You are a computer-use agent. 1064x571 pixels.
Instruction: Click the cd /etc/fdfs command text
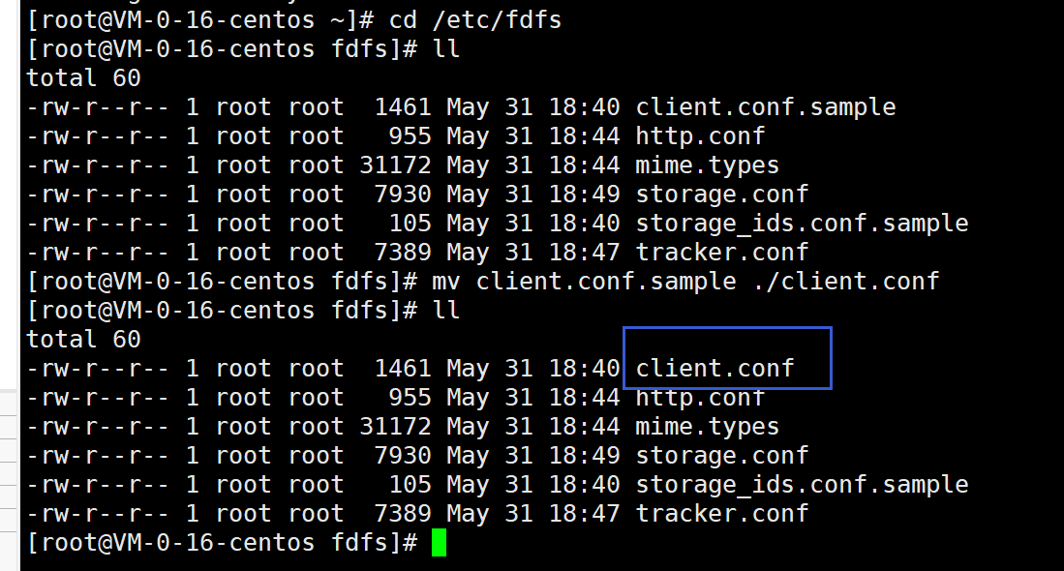475,19
